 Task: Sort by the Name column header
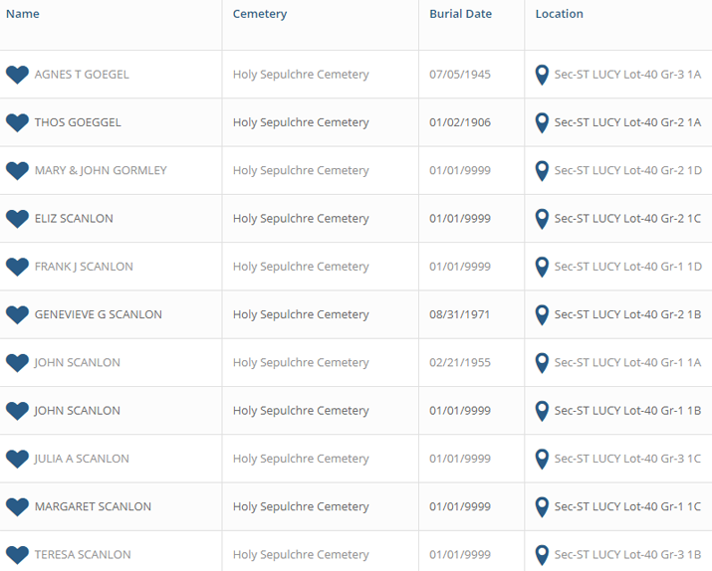click(x=23, y=14)
